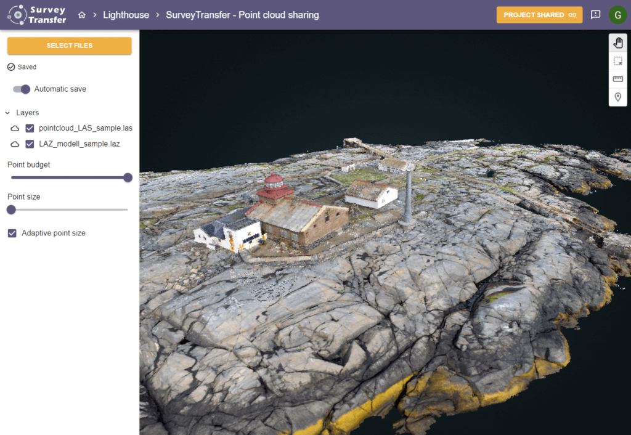Click the cloud icon beside pointcloud_LAS_sample.las

click(15, 128)
